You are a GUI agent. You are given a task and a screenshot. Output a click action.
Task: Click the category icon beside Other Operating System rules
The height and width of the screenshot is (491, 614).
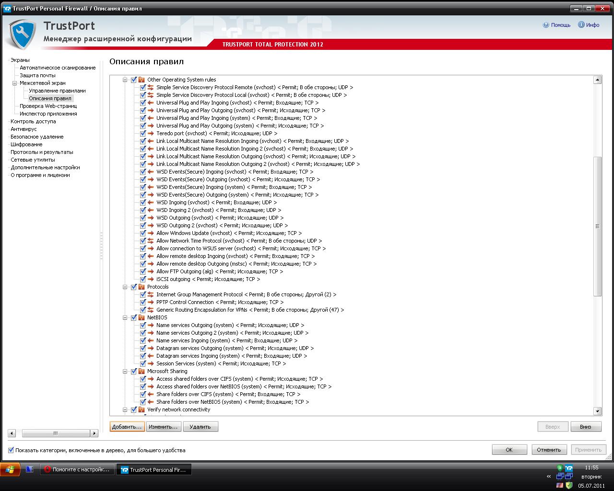tap(142, 80)
